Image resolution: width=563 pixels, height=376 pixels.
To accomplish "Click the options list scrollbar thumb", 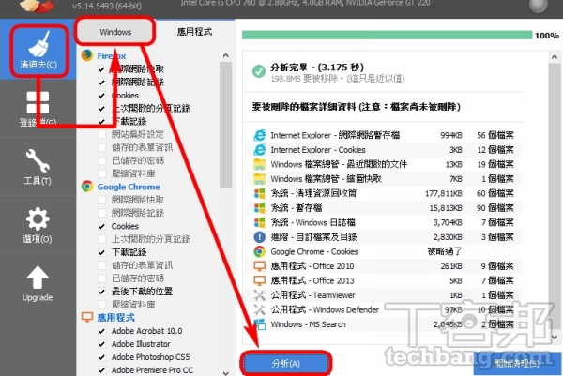I will coord(225,125).
